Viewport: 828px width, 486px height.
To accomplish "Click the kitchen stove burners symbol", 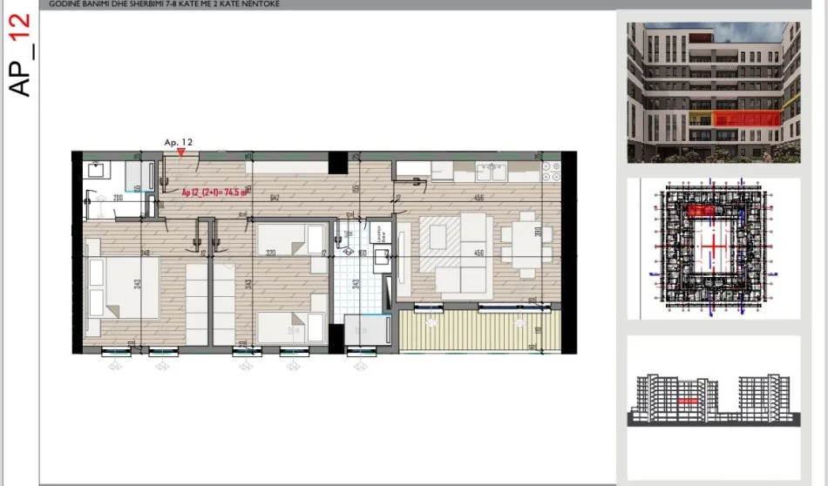I will (550, 171).
